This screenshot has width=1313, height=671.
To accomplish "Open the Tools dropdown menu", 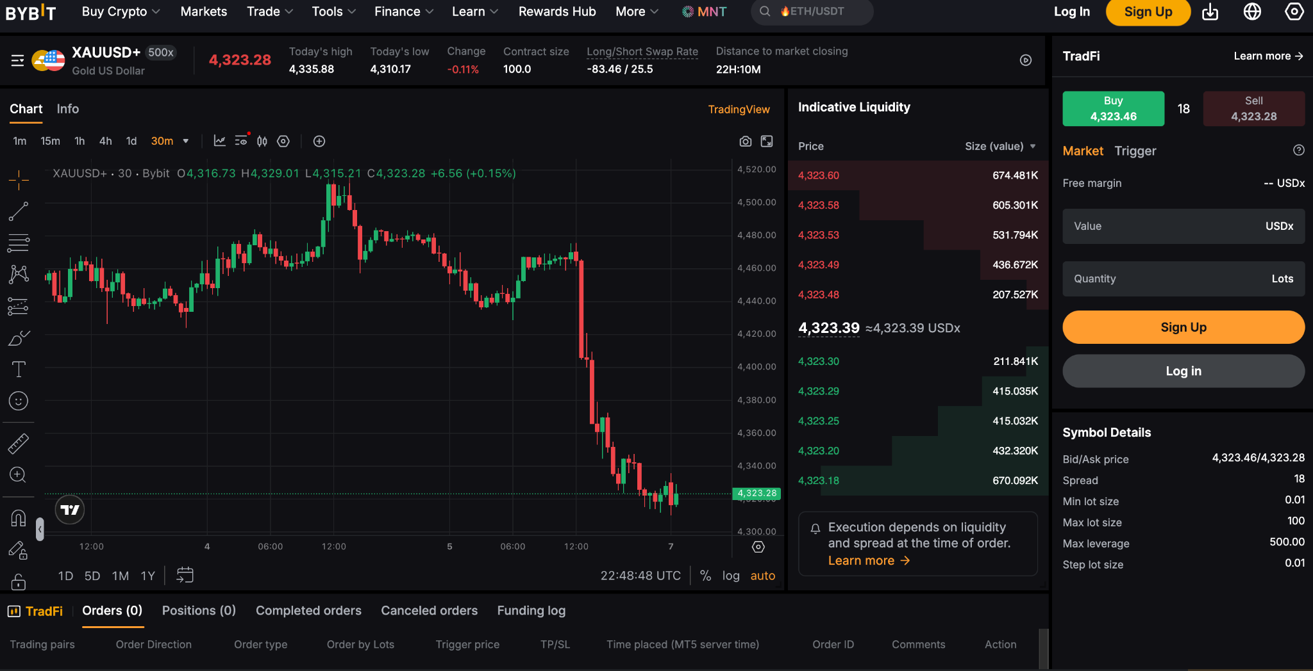I will pos(333,12).
